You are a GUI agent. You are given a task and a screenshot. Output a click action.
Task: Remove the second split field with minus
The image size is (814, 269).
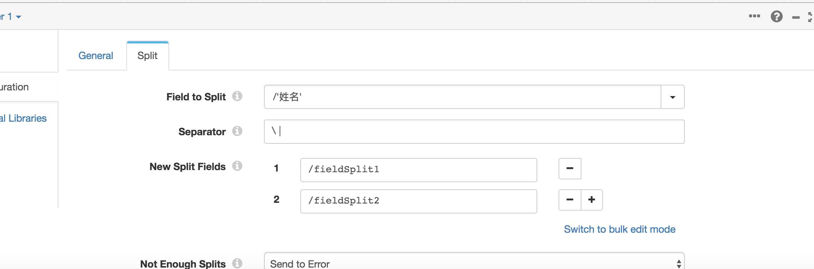[570, 200]
